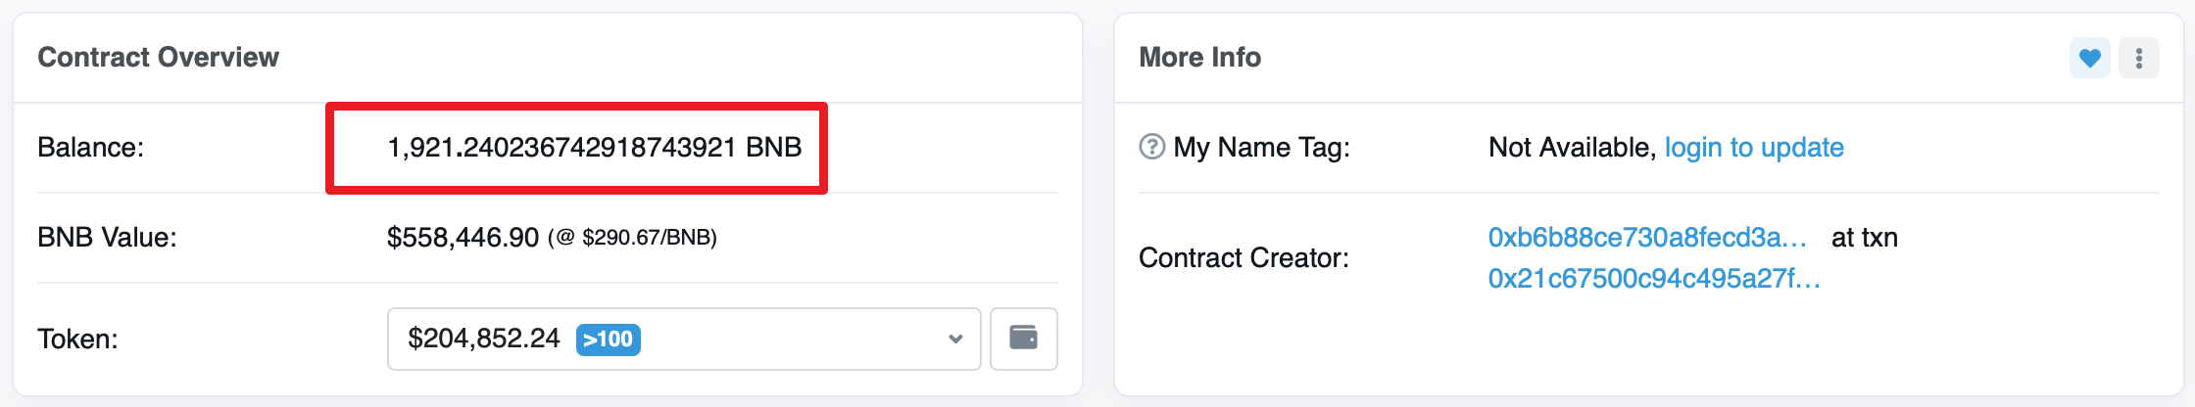Click the My Name Tag label
Screen dimensions: 2195x407
[x=1261, y=147]
